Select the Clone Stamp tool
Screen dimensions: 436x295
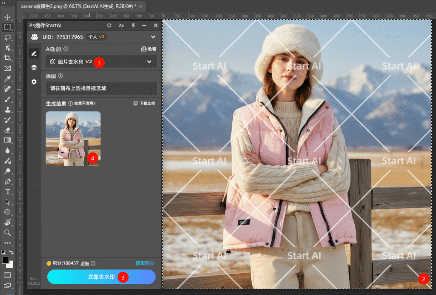coord(7,110)
